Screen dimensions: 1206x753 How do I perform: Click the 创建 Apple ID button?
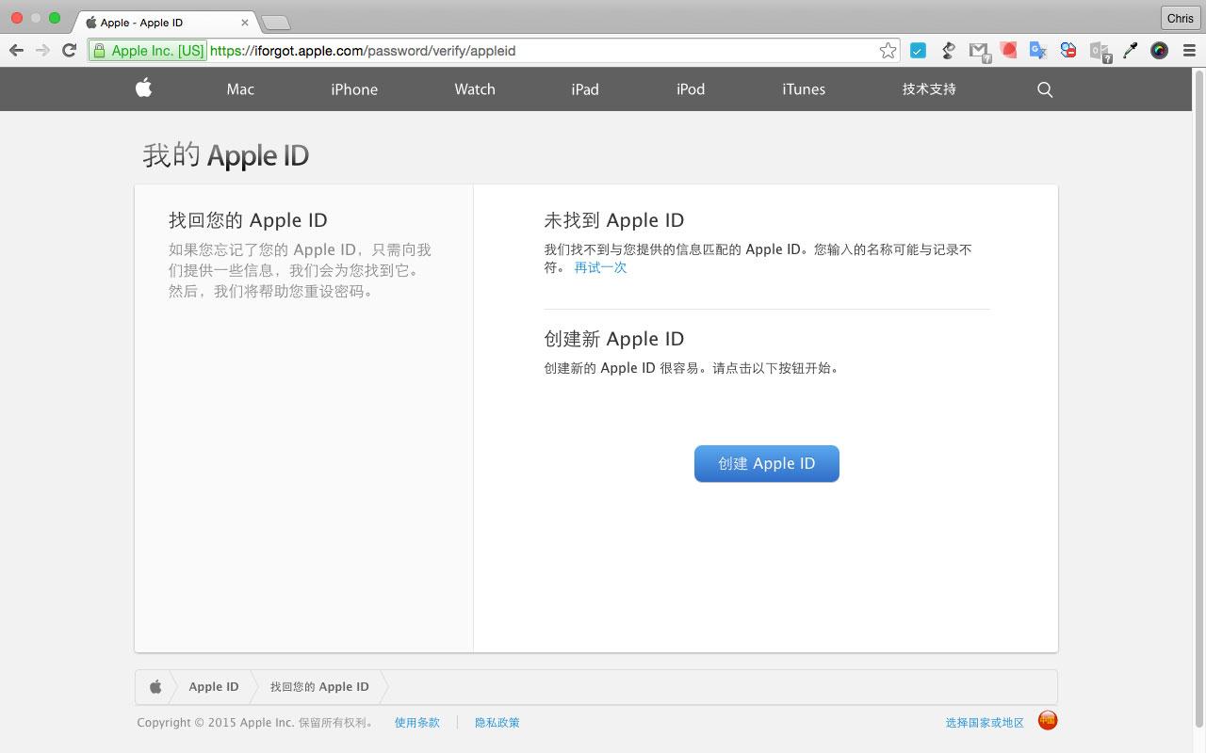click(767, 463)
